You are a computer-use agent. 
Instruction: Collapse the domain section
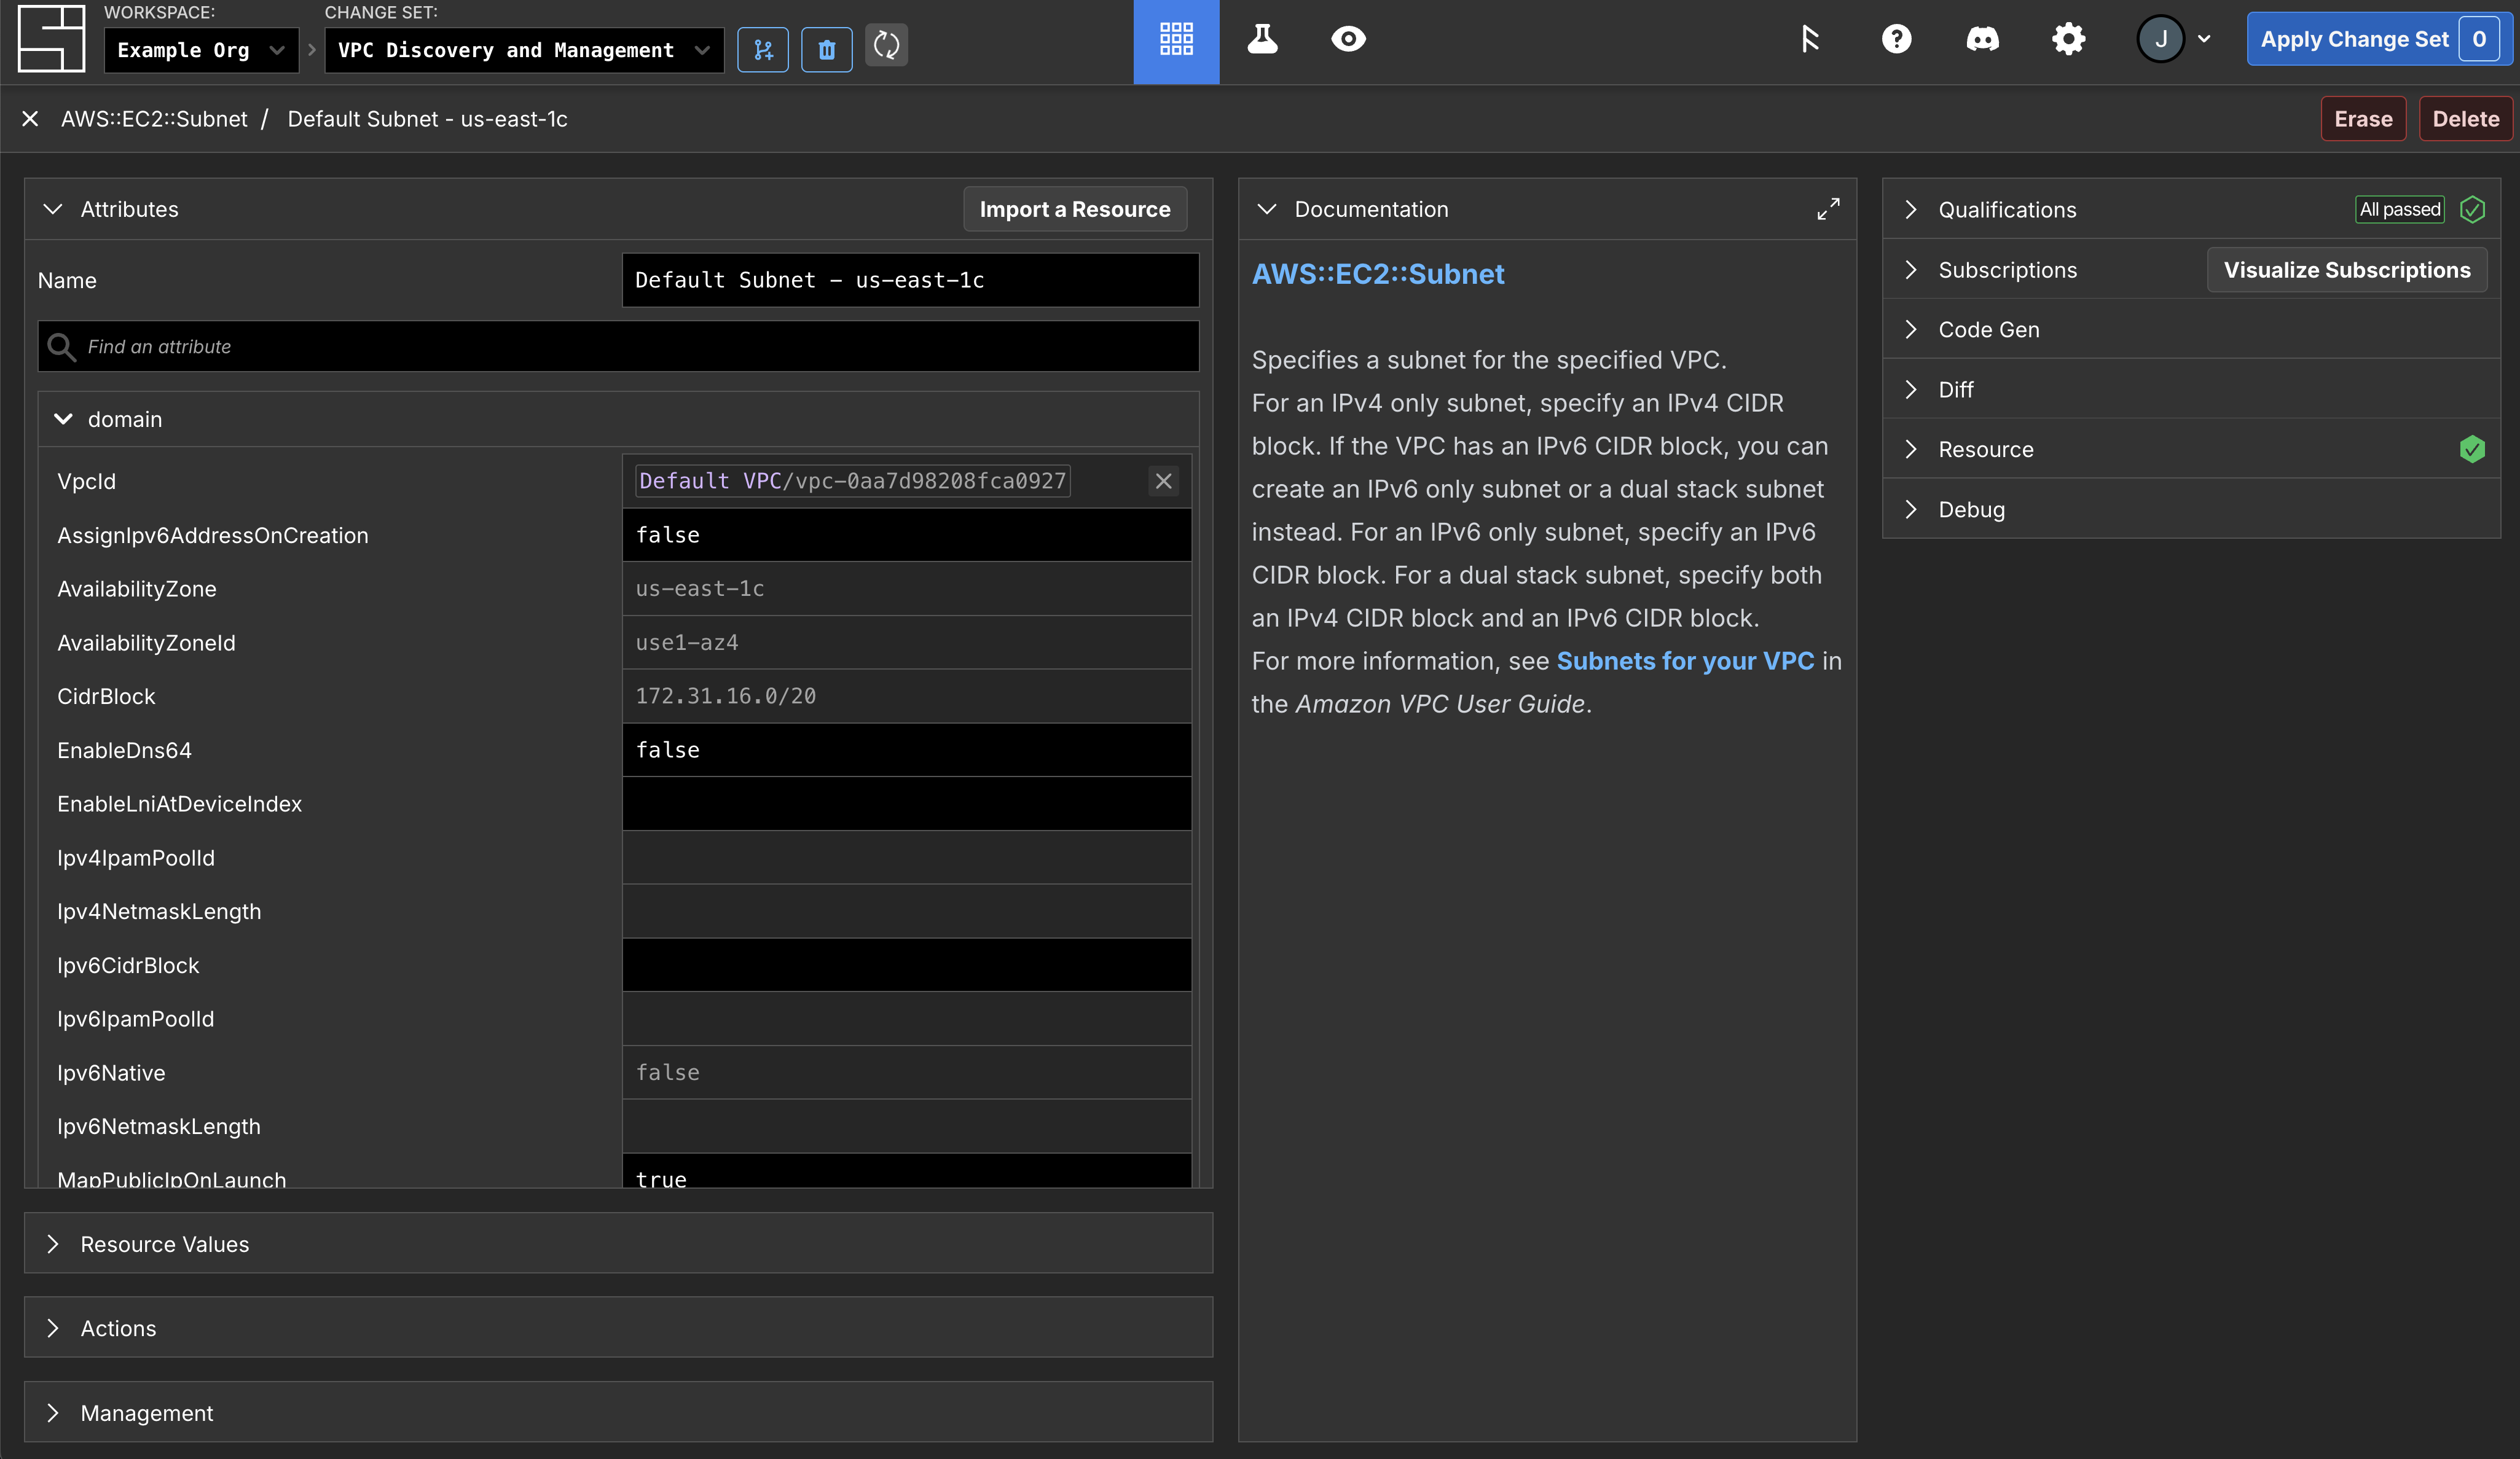pyautogui.click(x=63, y=419)
